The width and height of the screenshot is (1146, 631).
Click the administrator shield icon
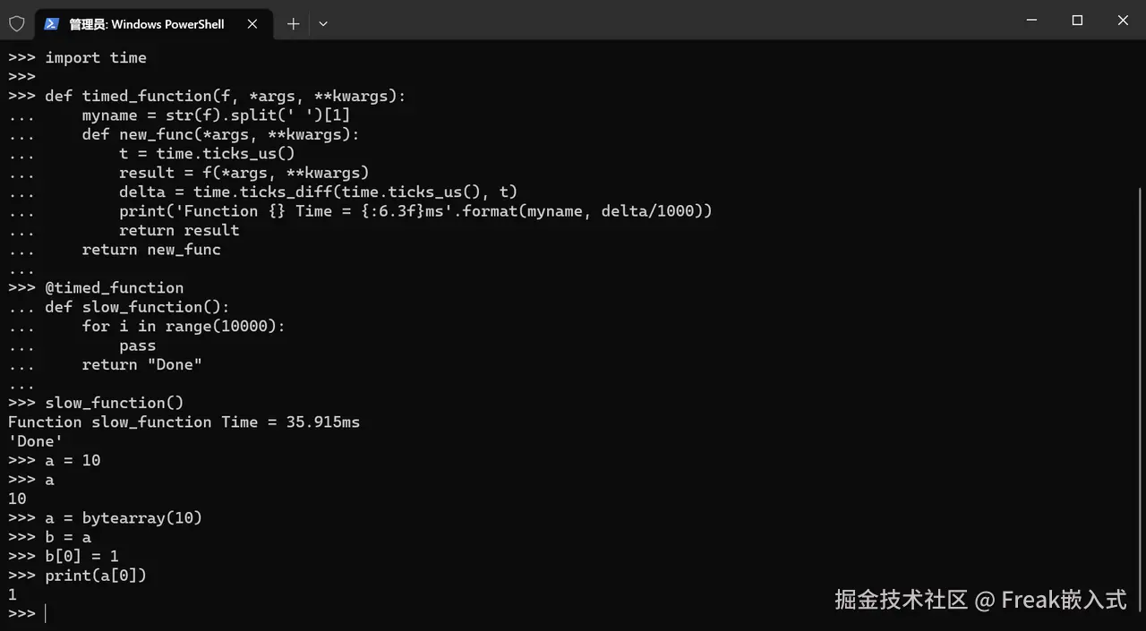pos(17,24)
